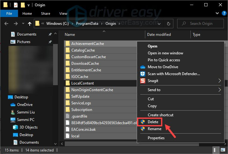Screen dimensions: 228x154
Task: Click ProgramData in the address path
Action: click(x=87, y=24)
